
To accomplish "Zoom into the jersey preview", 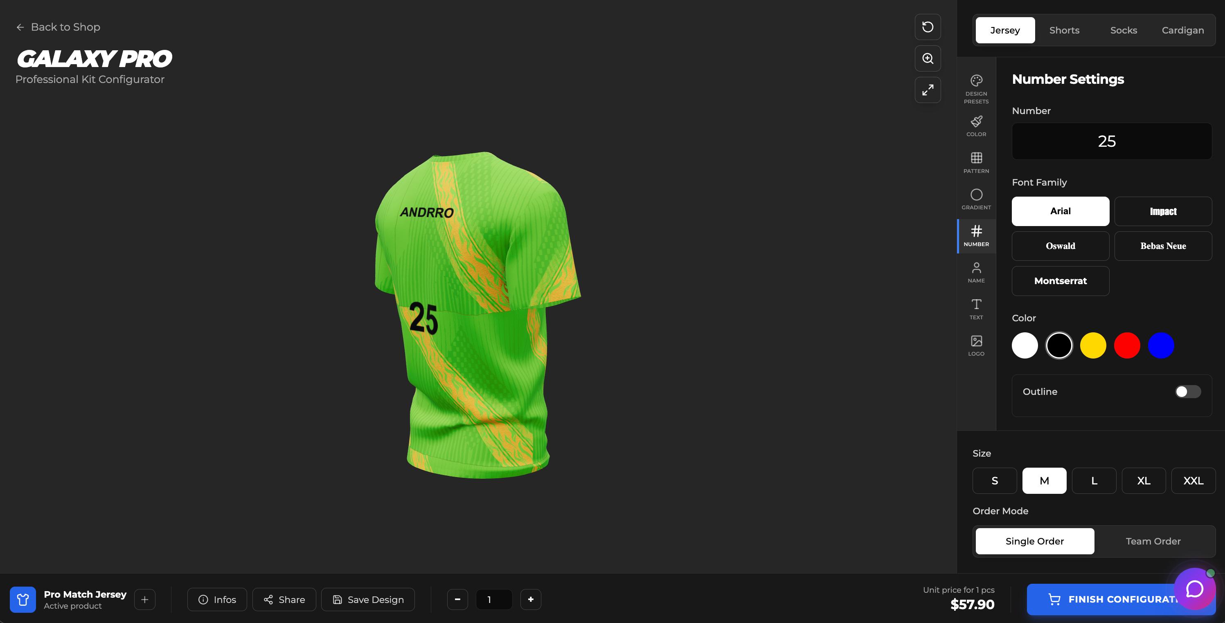I will [927, 58].
